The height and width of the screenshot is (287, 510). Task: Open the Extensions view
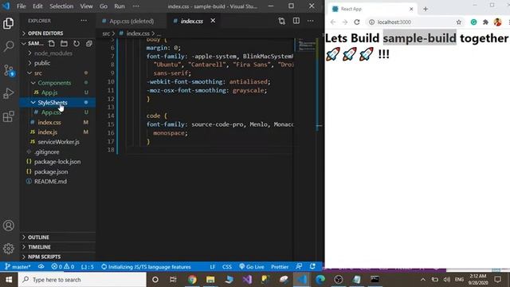coord(9,116)
